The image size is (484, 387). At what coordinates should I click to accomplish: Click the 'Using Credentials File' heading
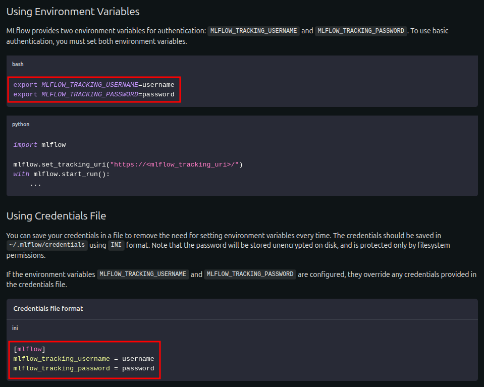[x=56, y=216]
